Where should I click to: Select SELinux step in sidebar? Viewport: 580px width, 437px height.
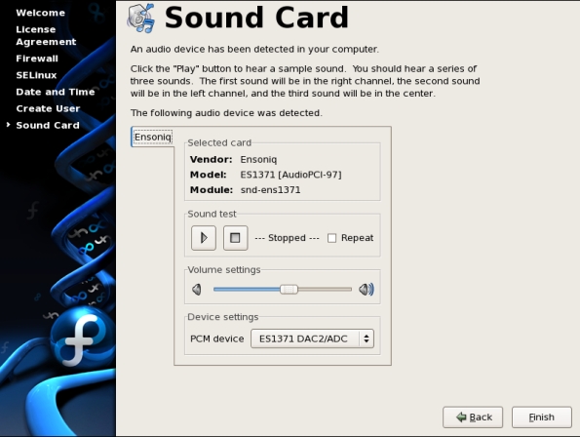36,75
